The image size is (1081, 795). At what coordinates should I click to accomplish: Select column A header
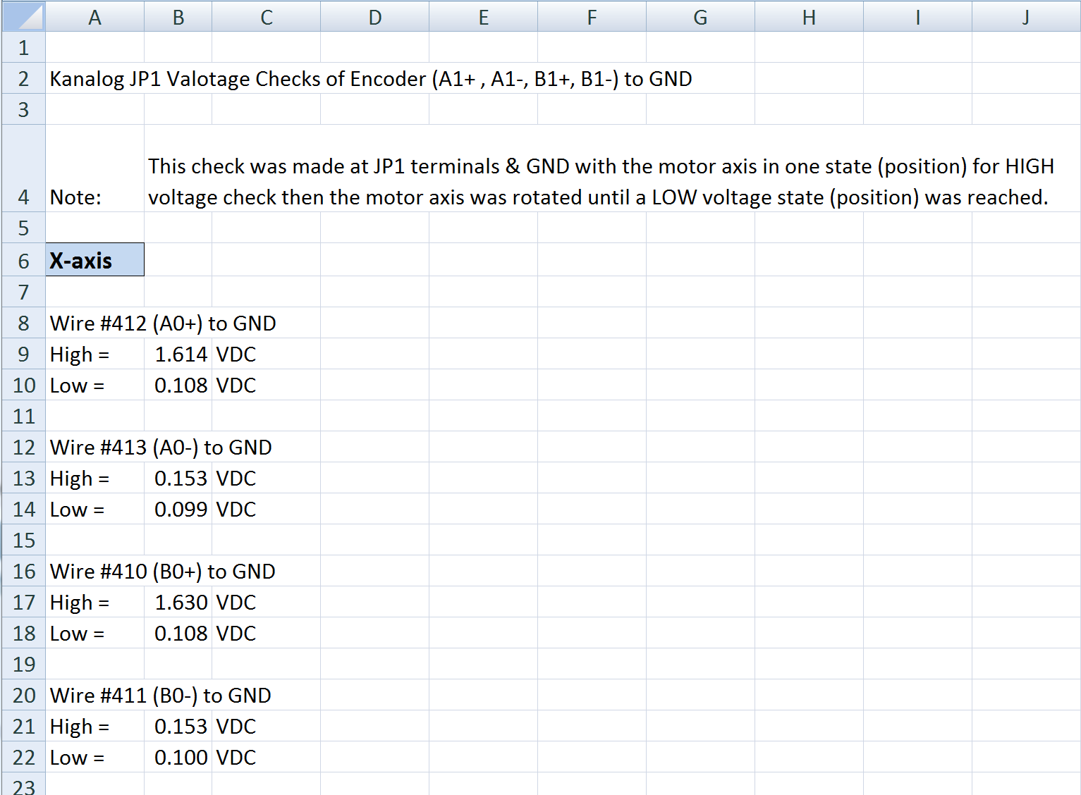coord(94,16)
